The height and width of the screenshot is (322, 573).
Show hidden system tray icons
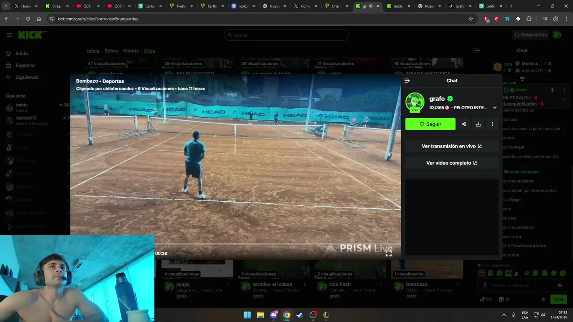coord(504,315)
